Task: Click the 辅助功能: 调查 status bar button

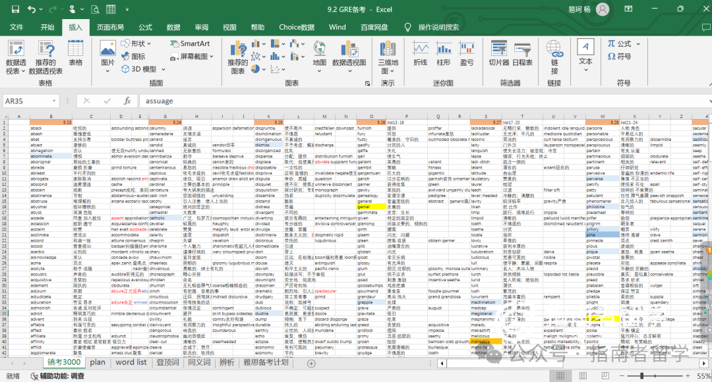Action: tap(57, 376)
